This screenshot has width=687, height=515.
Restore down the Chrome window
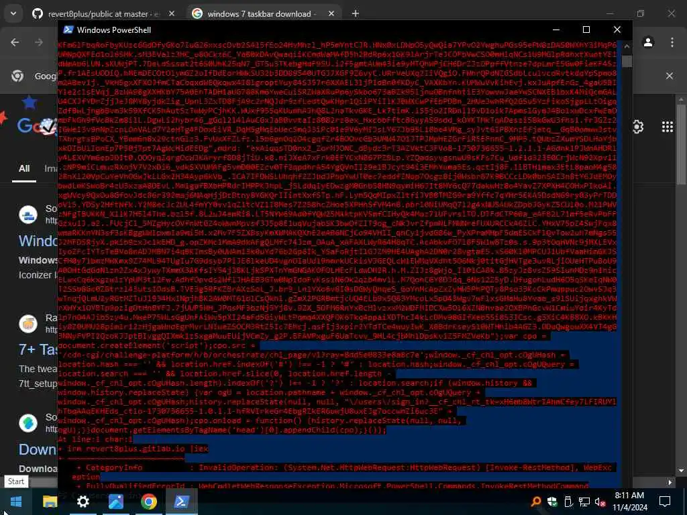point(641,13)
